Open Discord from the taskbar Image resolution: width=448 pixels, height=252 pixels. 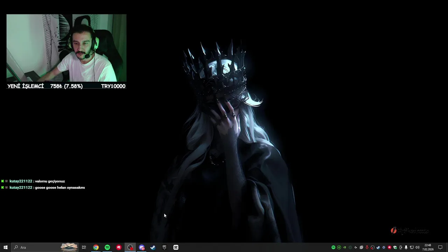142,247
